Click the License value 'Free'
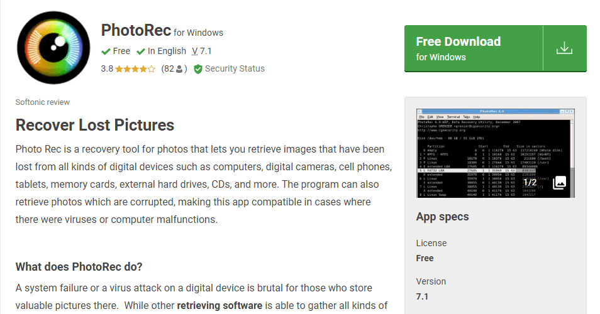Viewport: 600px width, 314px height. click(425, 258)
